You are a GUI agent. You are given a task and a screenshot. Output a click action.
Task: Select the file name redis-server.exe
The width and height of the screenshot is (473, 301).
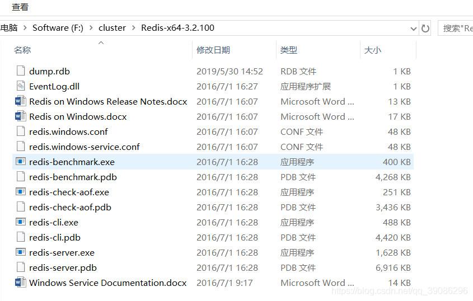pos(62,252)
